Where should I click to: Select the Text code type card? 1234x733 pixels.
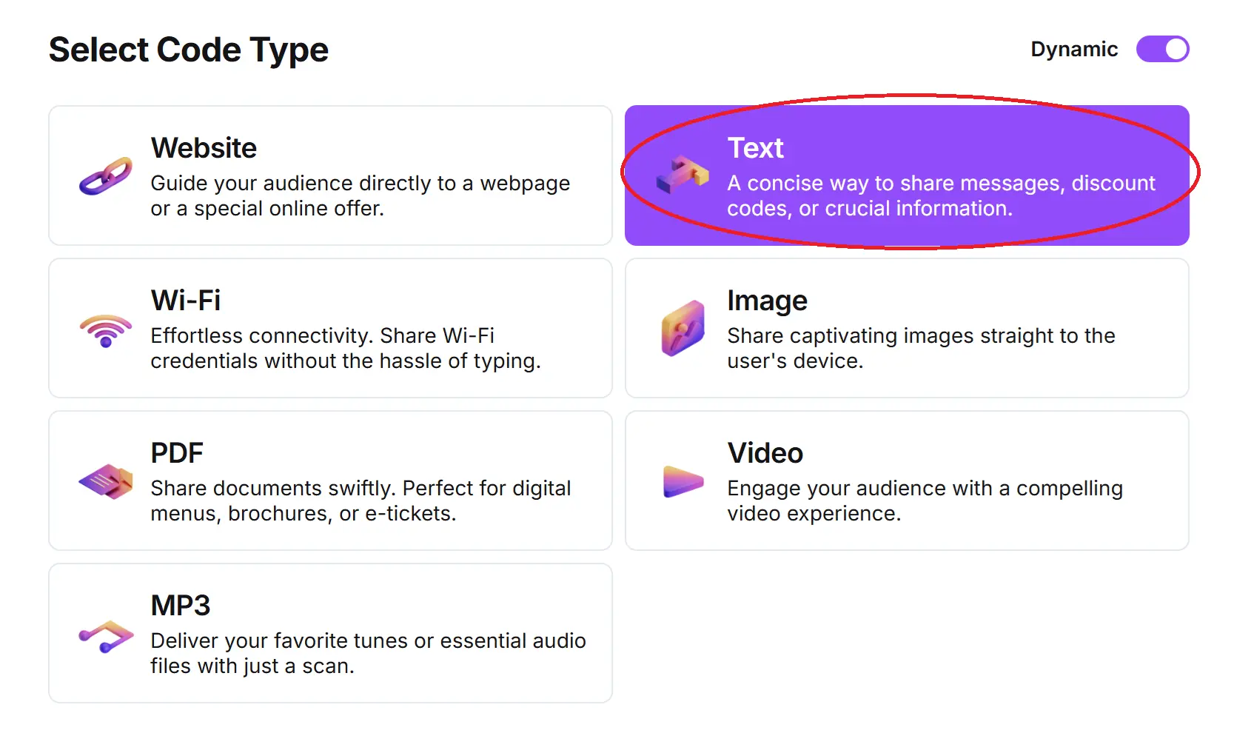point(907,176)
